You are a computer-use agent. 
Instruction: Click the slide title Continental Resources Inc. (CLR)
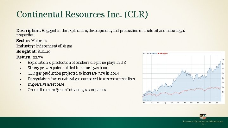[82, 15]
